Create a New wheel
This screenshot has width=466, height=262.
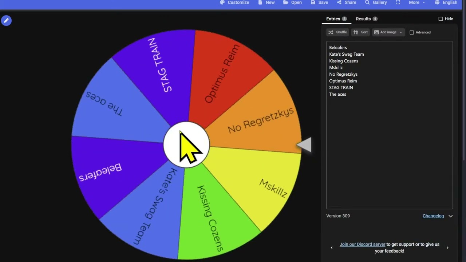click(x=266, y=3)
